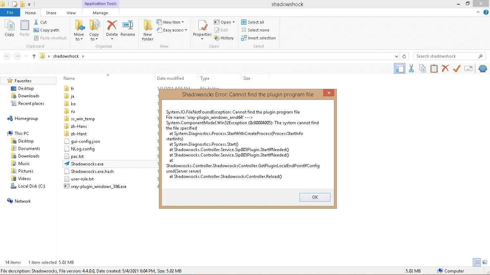This screenshot has height=275, width=490.
Task: Collapse the ribbon with the chevron
Action: tap(478, 12)
